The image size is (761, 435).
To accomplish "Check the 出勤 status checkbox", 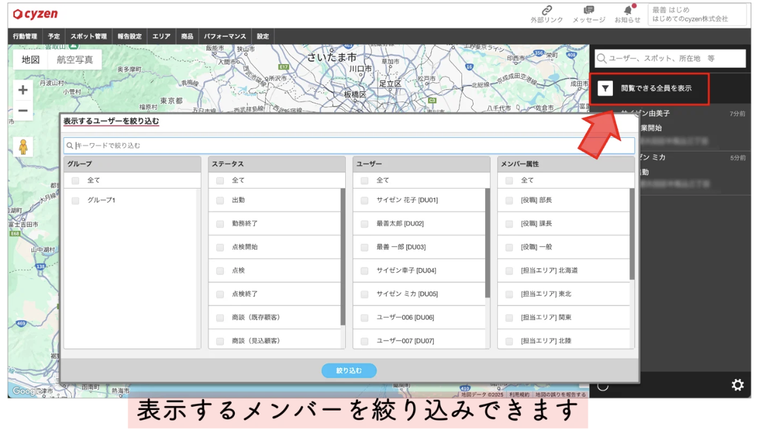I will pos(220,201).
